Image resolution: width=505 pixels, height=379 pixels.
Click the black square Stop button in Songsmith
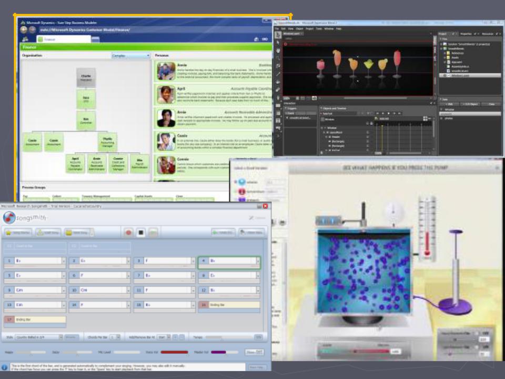pos(141,232)
